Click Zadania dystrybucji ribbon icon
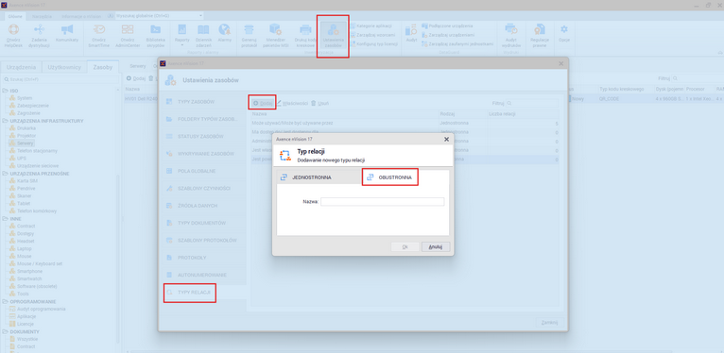 [39, 35]
